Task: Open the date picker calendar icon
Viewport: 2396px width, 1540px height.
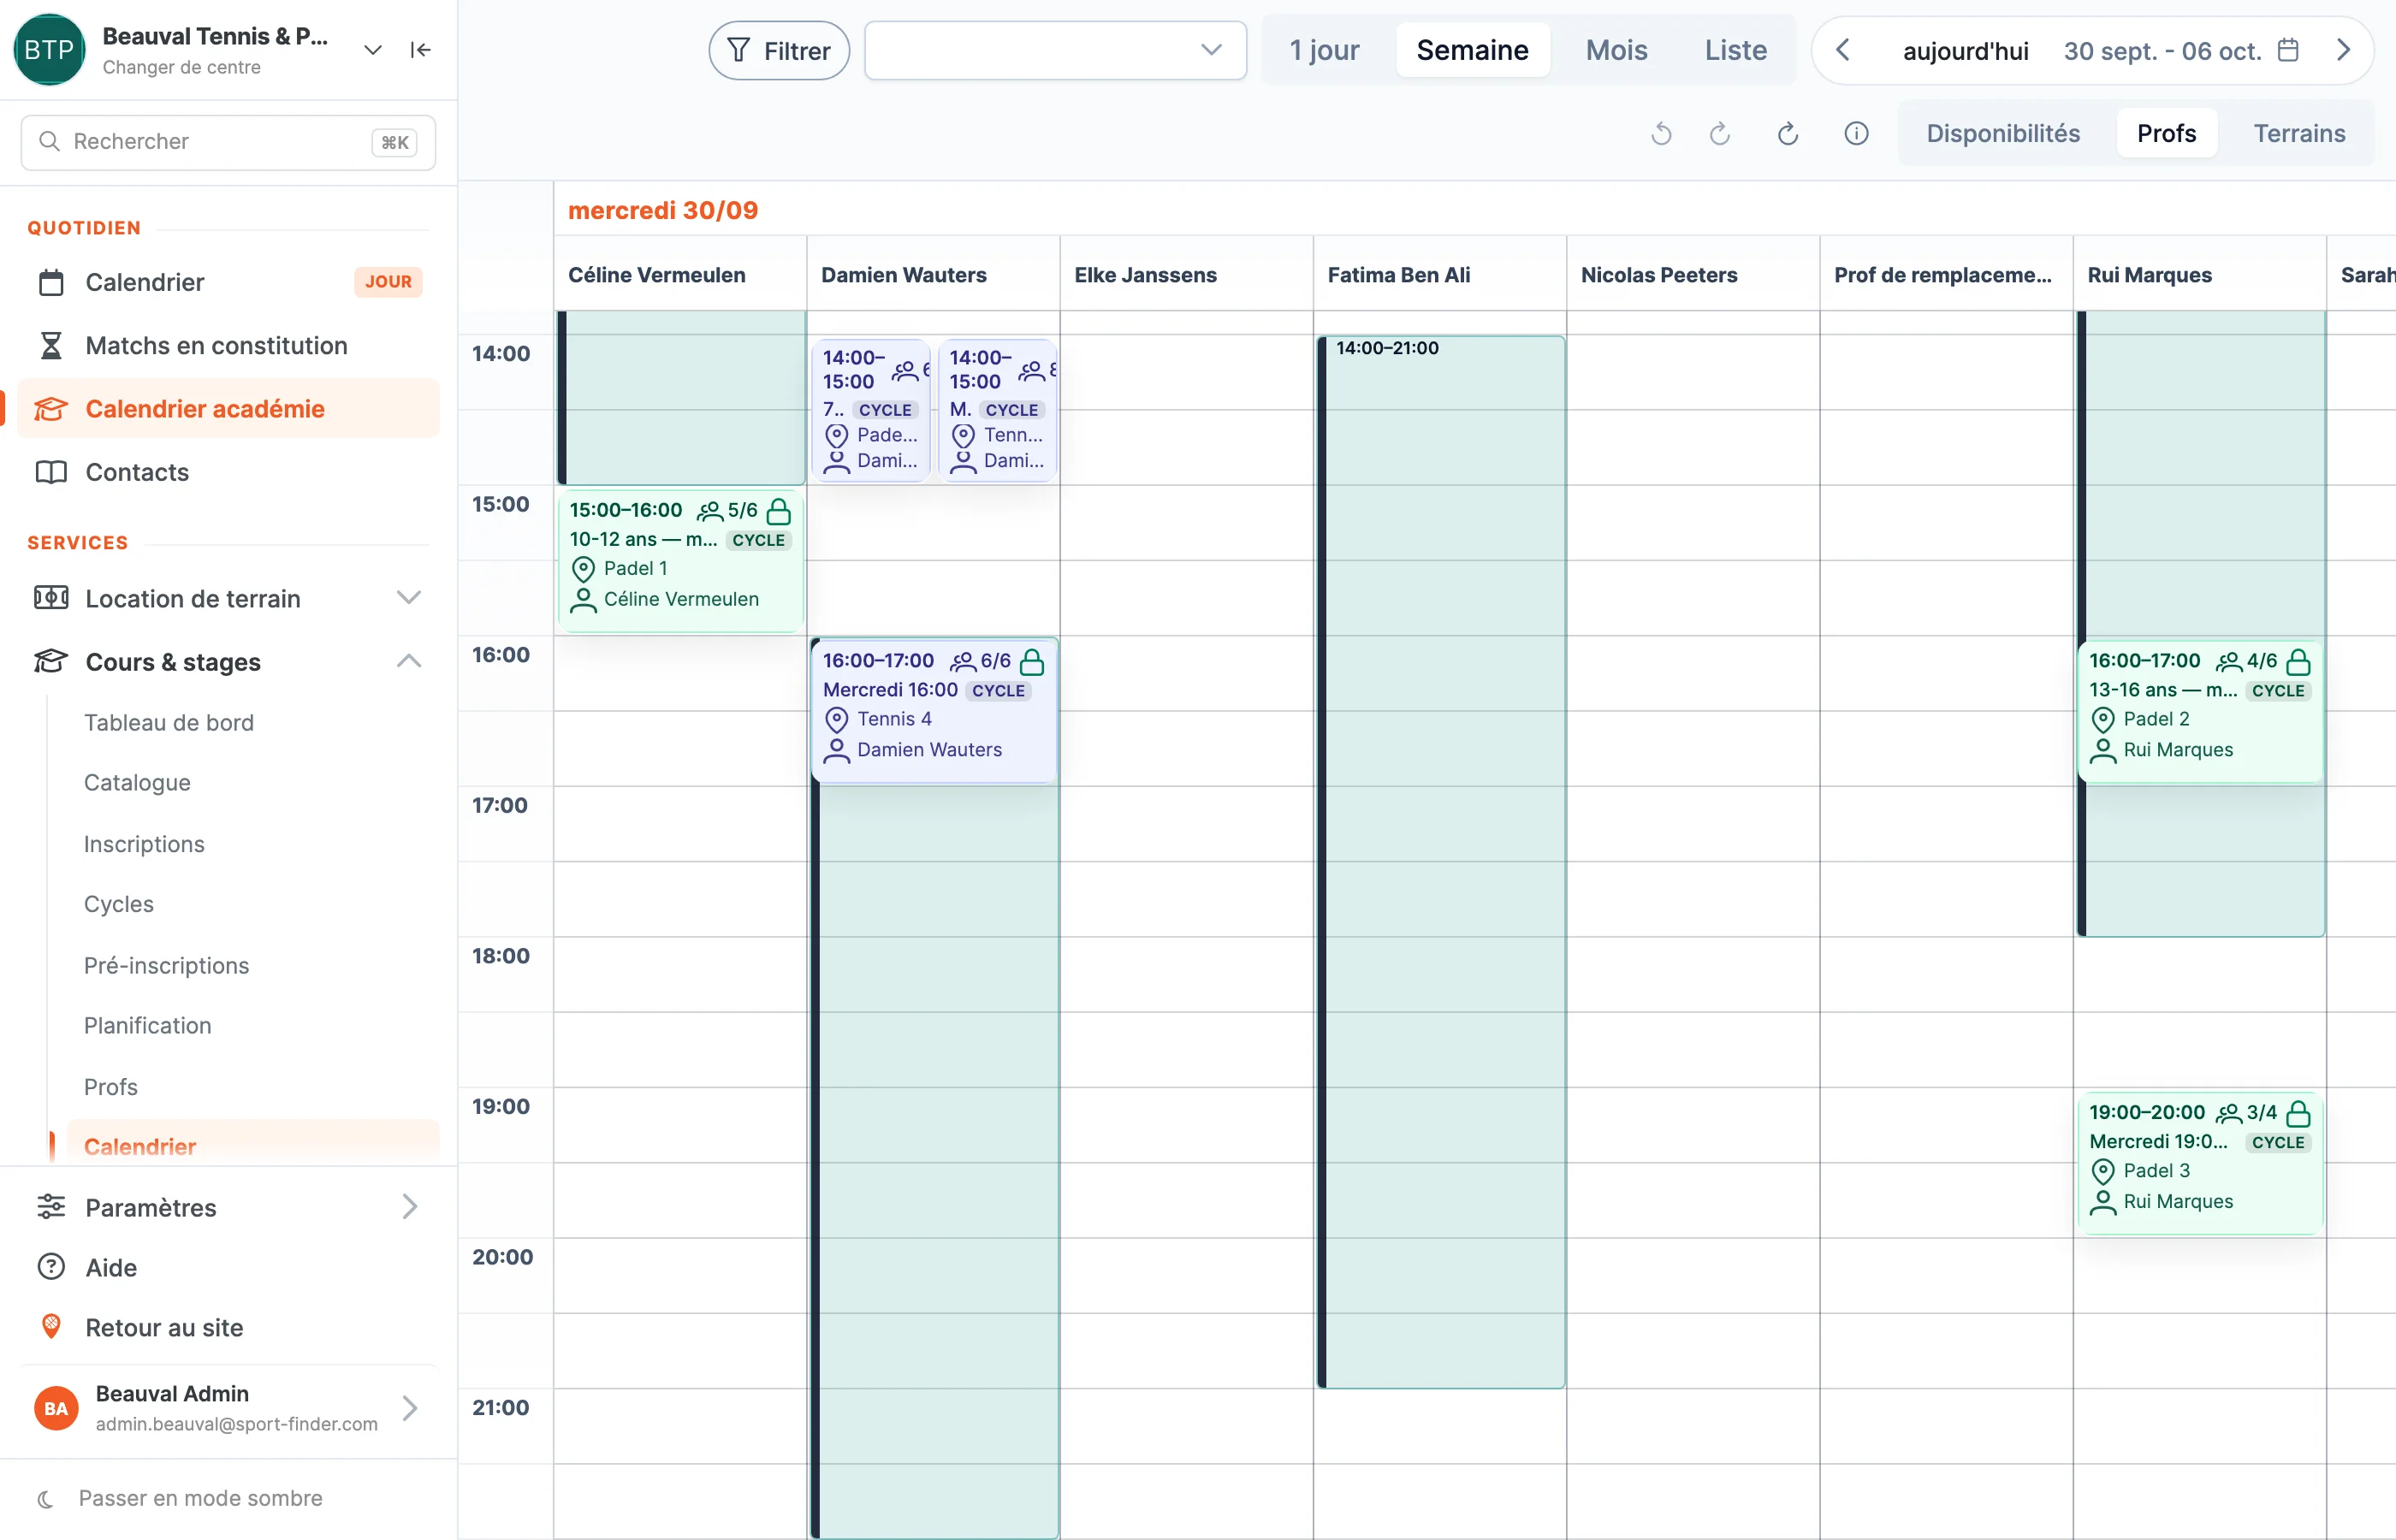Action: pos(2287,50)
